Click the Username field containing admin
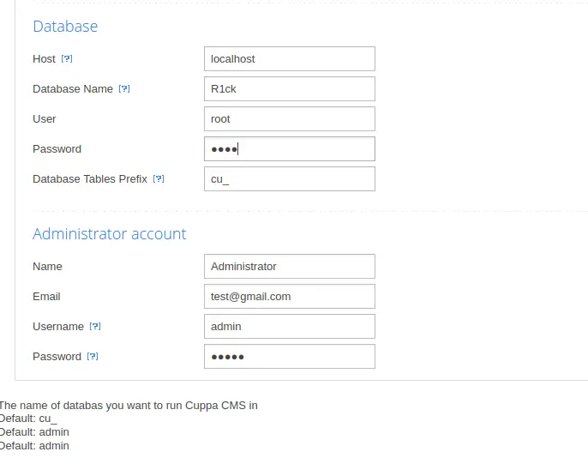 (289, 327)
